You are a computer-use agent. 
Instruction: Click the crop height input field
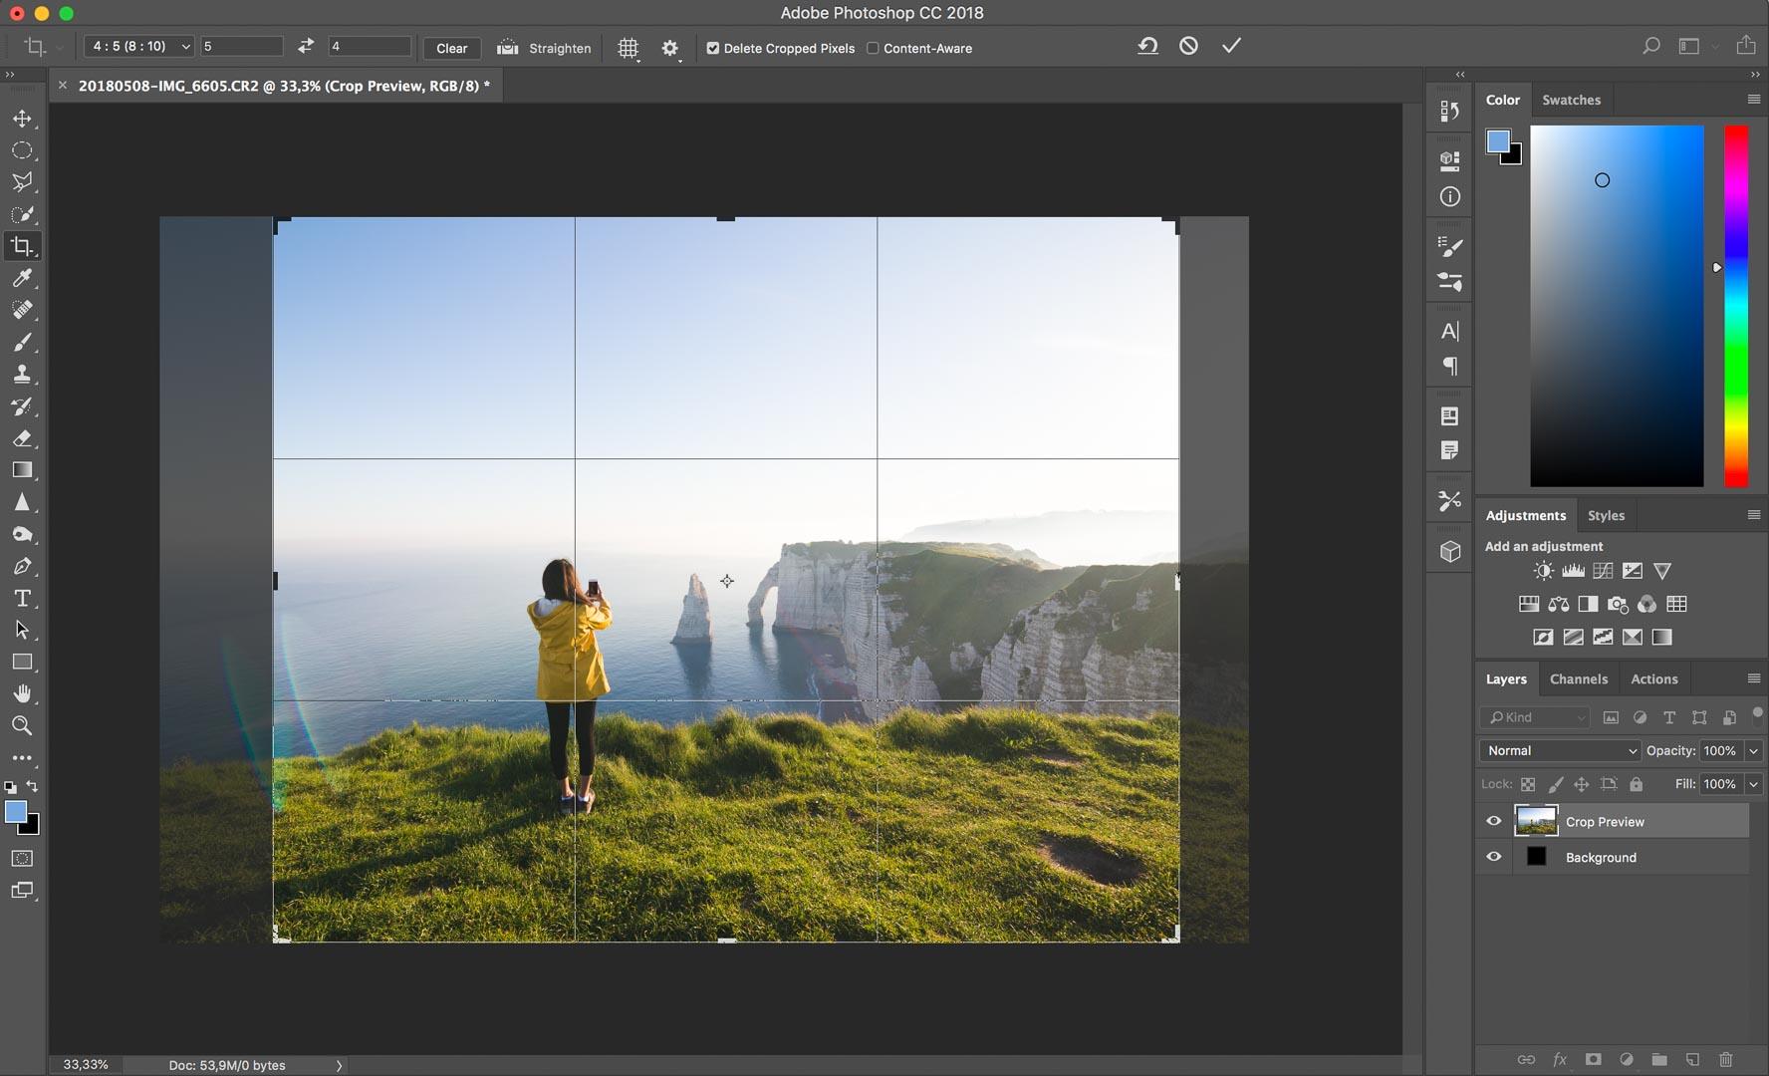pos(370,46)
